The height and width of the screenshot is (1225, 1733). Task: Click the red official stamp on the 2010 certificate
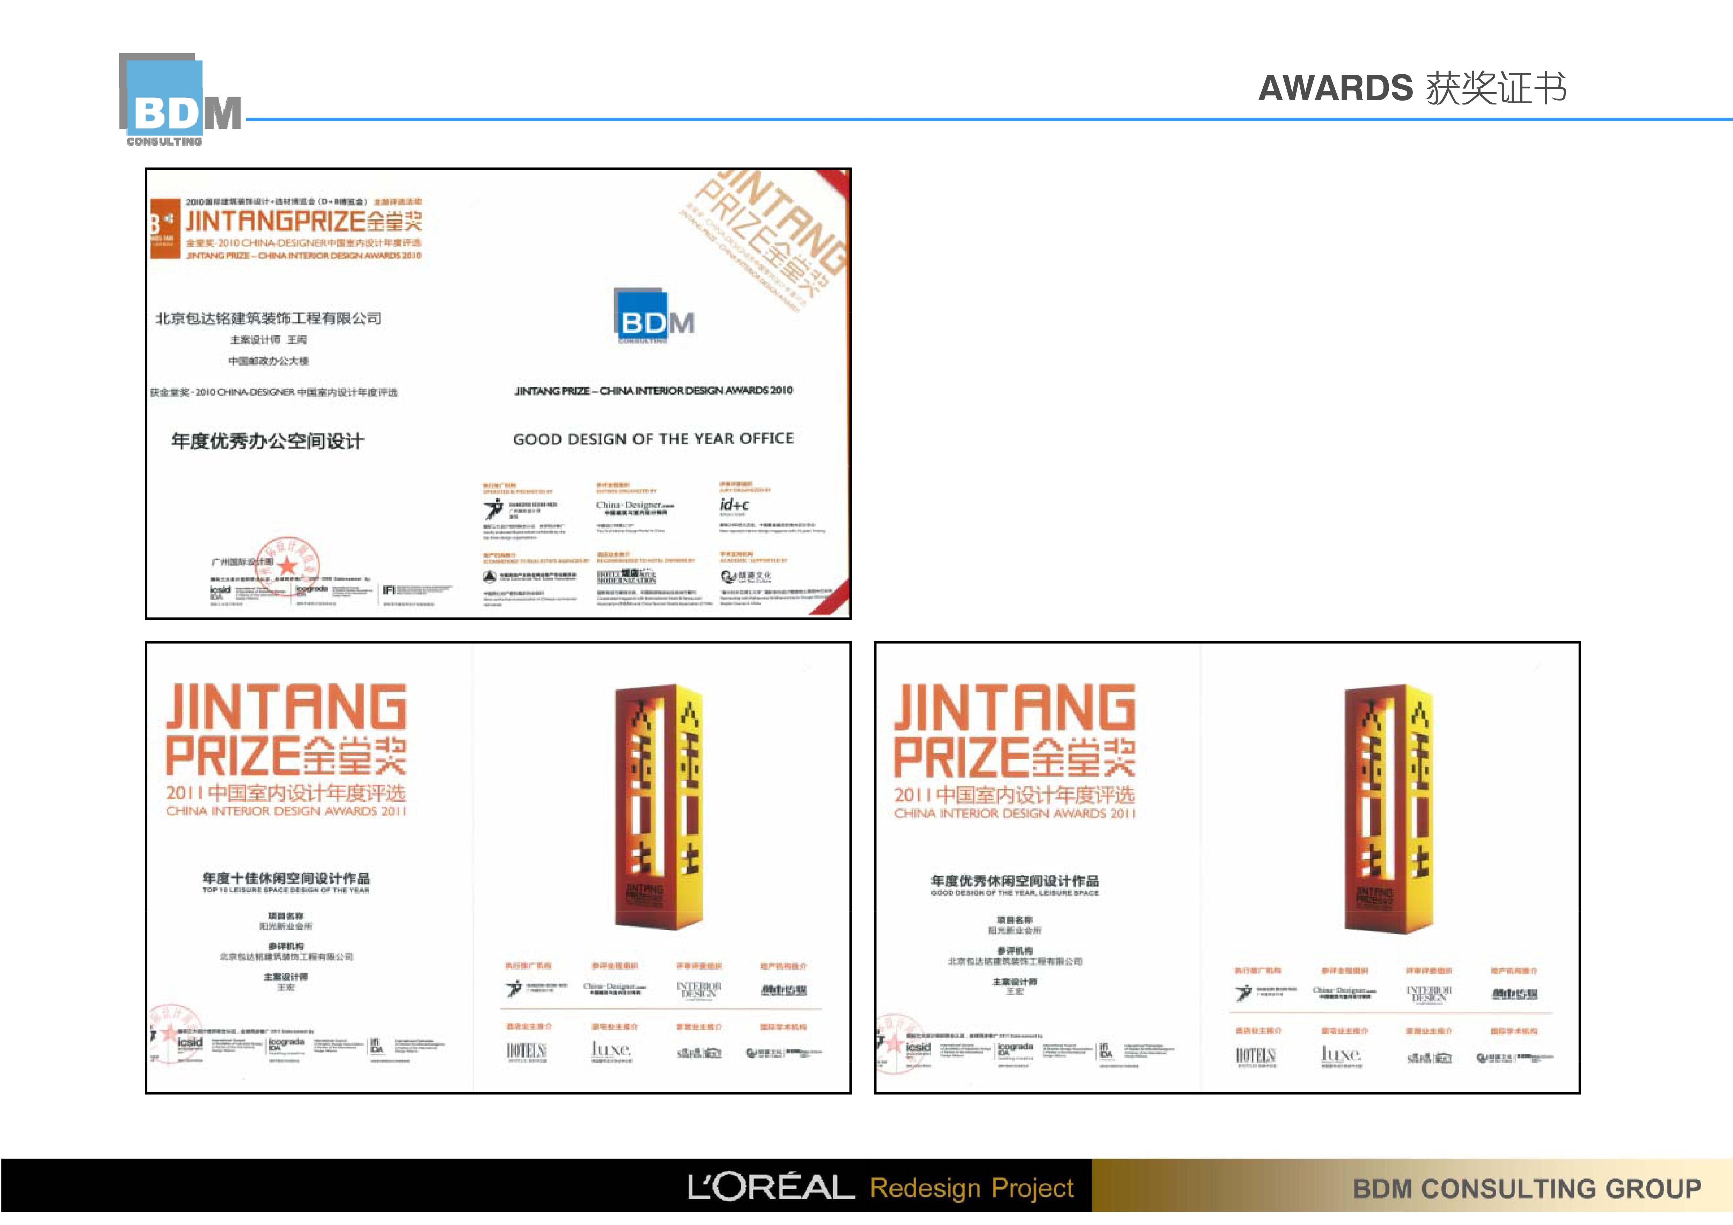pyautogui.click(x=288, y=565)
